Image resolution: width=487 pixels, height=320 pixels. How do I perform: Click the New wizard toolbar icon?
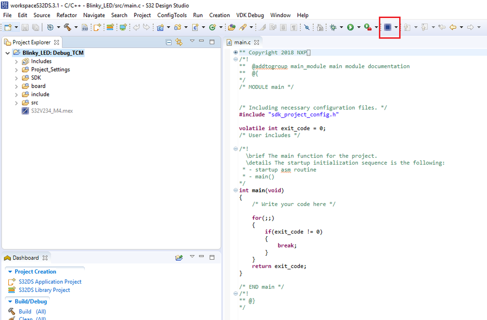(8, 27)
